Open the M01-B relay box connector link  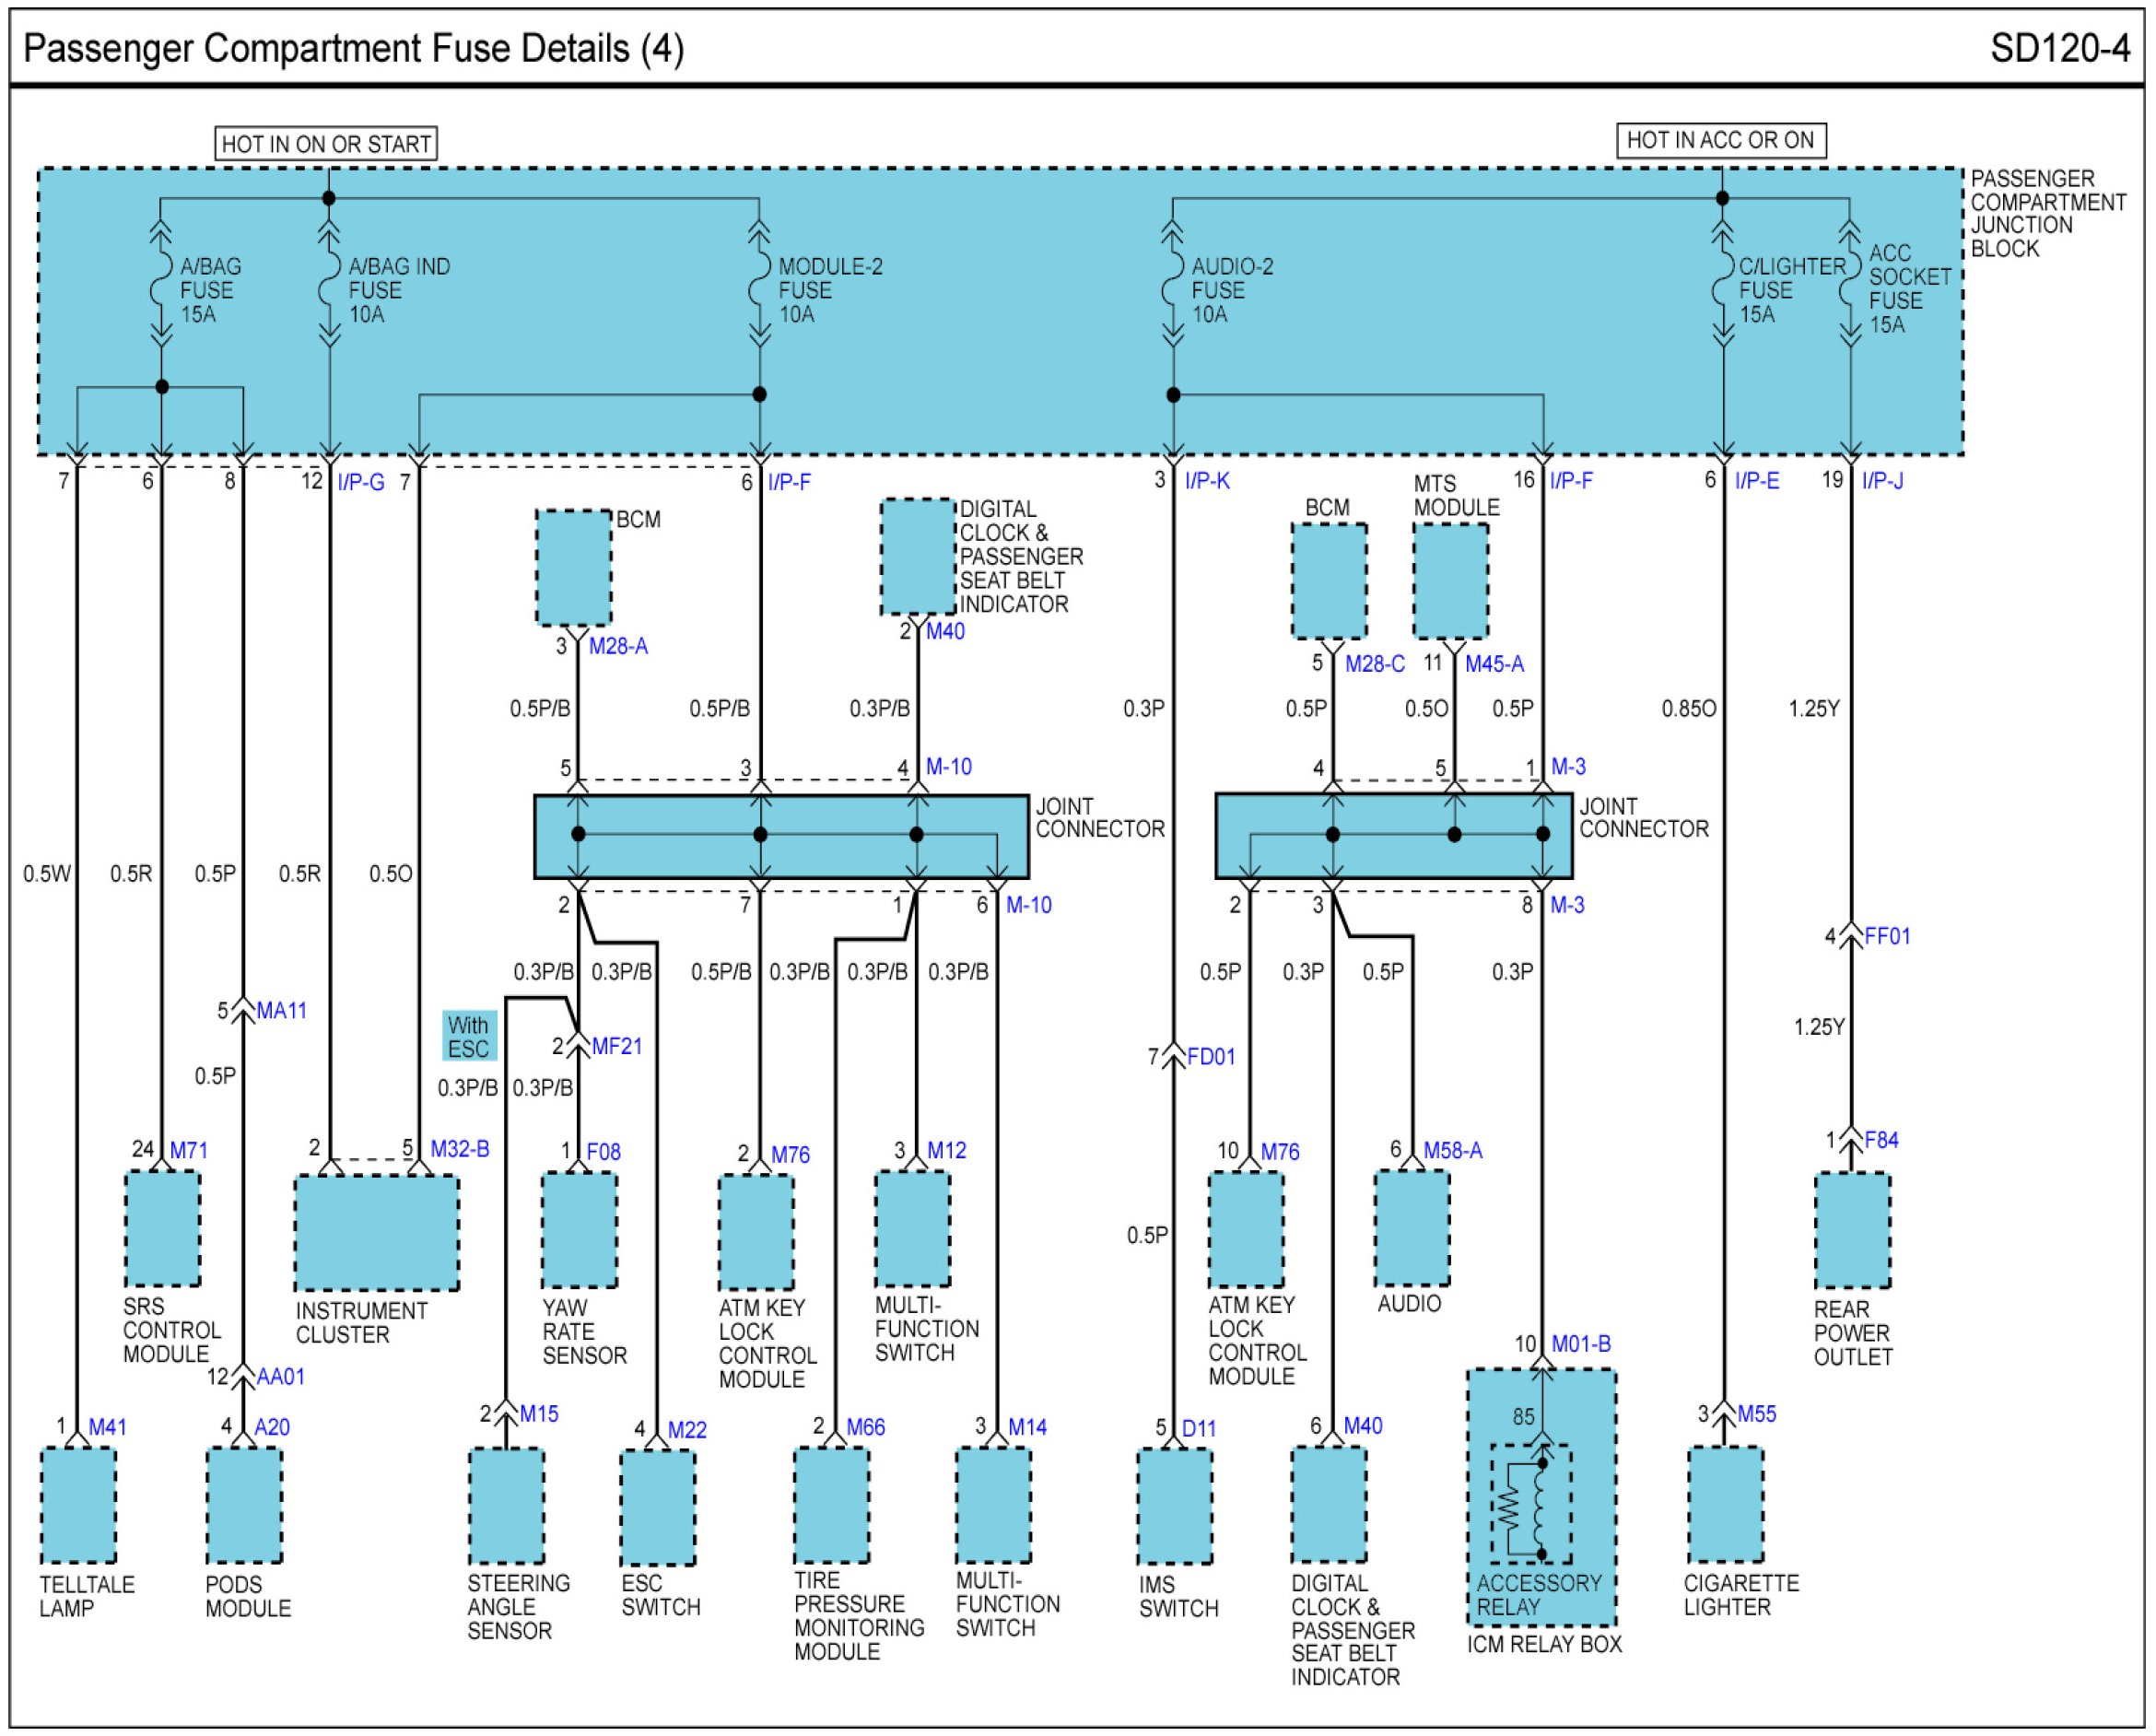1580,1344
